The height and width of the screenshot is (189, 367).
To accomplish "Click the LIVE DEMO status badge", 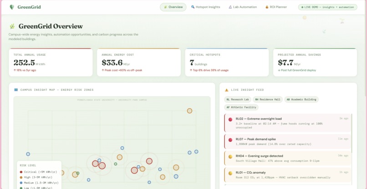I will pyautogui.click(x=327, y=7).
